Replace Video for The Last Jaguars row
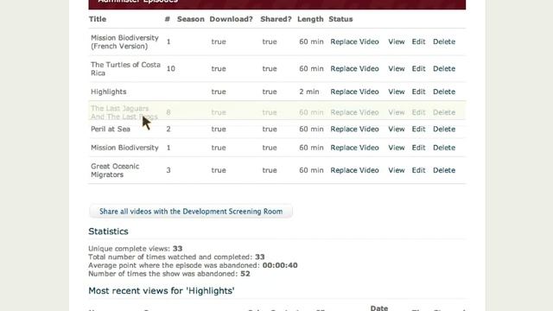553x311 pixels. (354, 112)
